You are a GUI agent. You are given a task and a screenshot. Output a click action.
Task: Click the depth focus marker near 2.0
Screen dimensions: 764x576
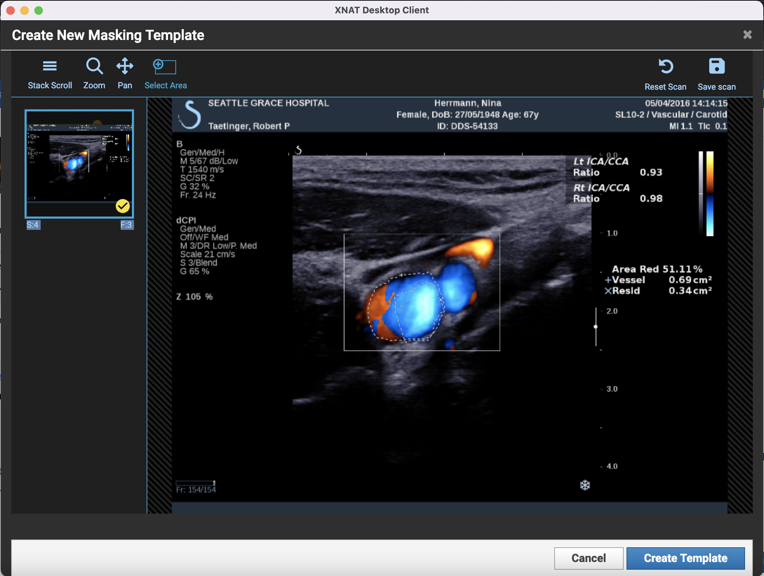[x=596, y=327]
